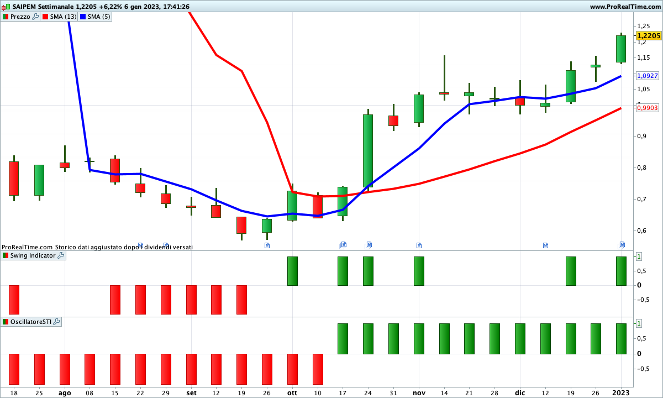
Task: Open OscillatoreSTI settings wrench
Action: 56,322
